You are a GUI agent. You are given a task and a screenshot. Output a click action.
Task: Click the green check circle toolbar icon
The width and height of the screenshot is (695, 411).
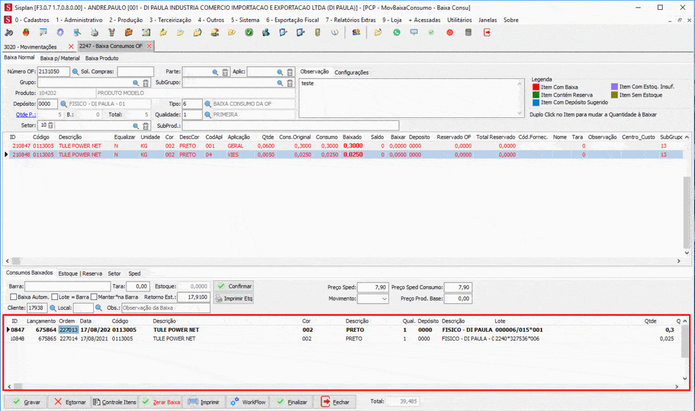(x=249, y=32)
